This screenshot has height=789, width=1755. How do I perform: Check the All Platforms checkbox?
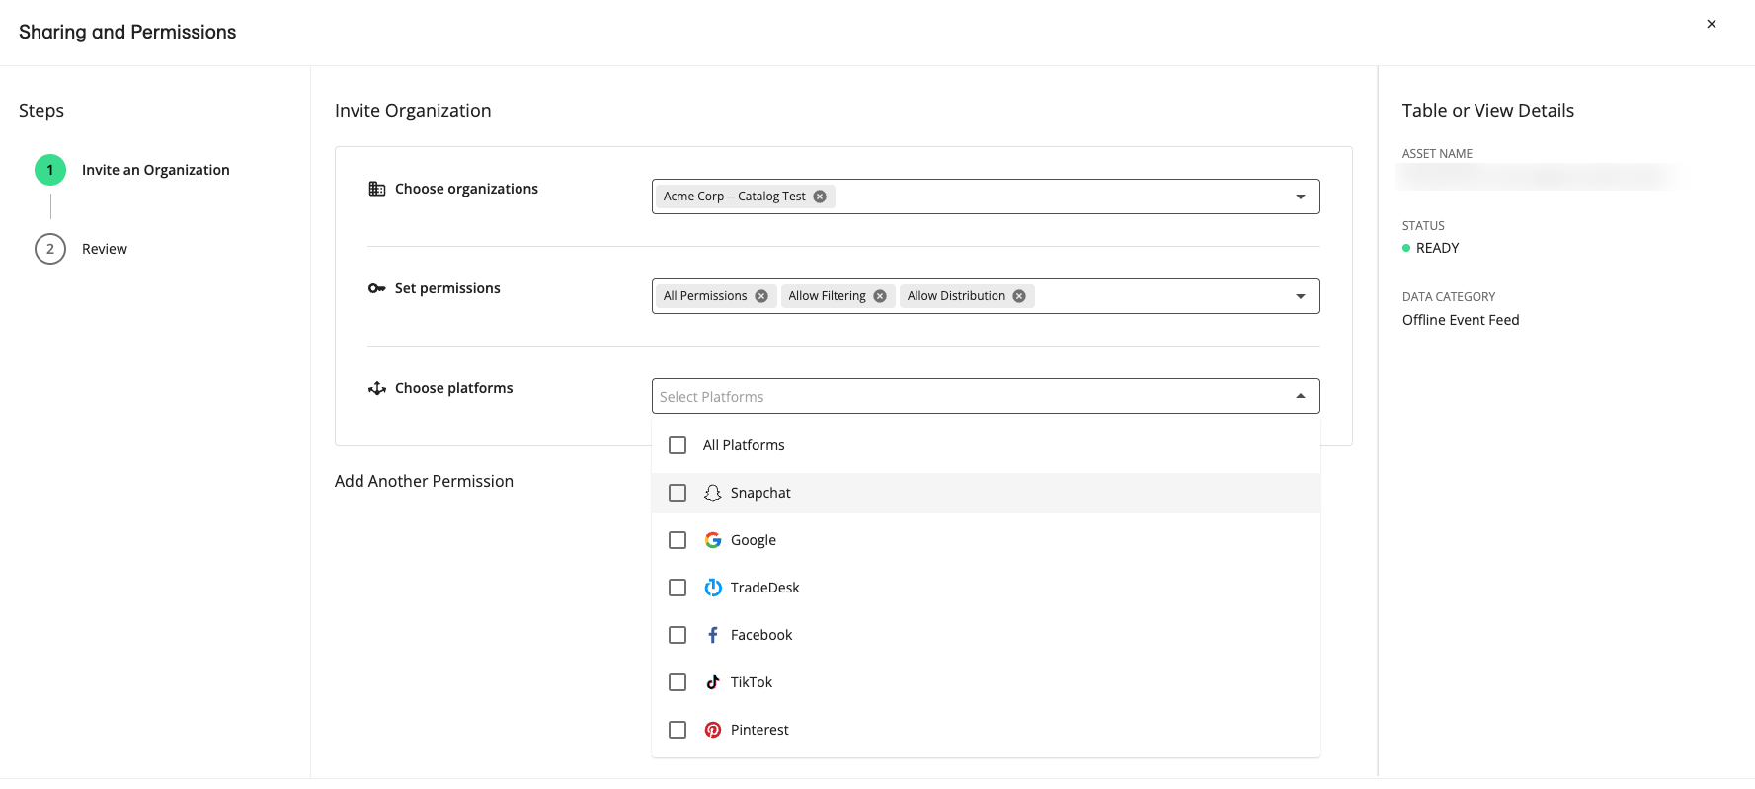point(678,445)
